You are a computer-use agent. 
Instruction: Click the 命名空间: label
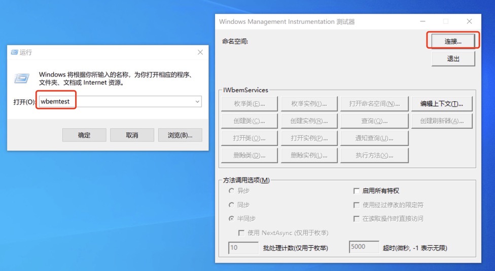point(235,41)
